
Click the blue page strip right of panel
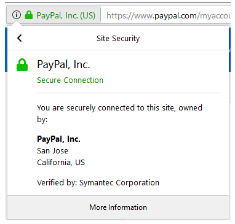229,50
